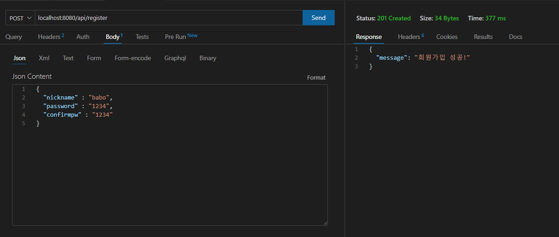Select the Xml body type

[x=44, y=58]
